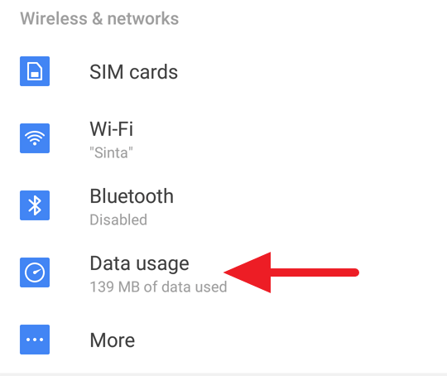Open More wireless settings
This screenshot has width=447, height=376.
pyautogui.click(x=223, y=340)
